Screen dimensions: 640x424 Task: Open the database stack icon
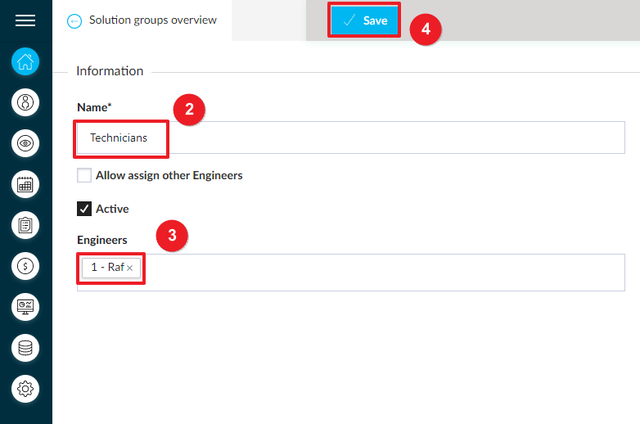coord(25,348)
